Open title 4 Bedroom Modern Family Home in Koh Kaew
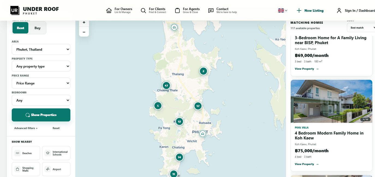Image resolution: width=375 pixels, height=177 pixels. tap(329, 135)
